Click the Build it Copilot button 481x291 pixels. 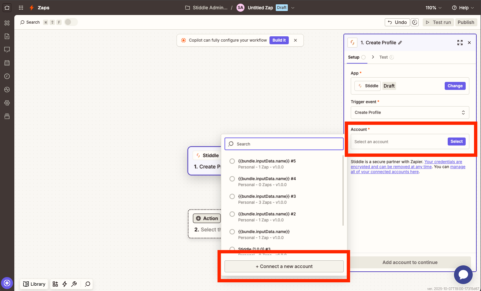tap(279, 40)
